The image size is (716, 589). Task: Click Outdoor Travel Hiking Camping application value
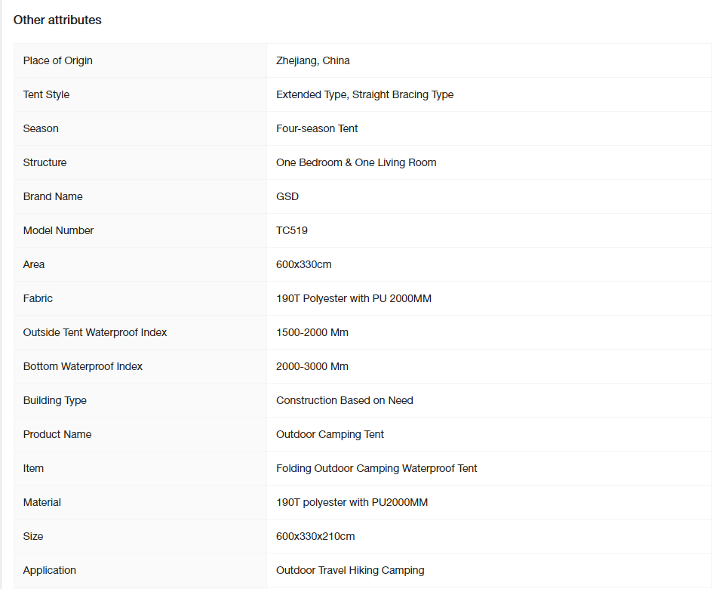(350, 570)
